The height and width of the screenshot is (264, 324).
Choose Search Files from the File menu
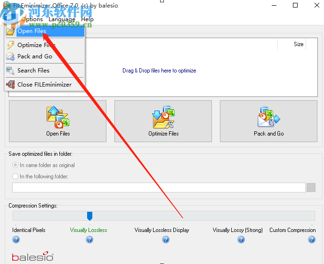[44, 71]
